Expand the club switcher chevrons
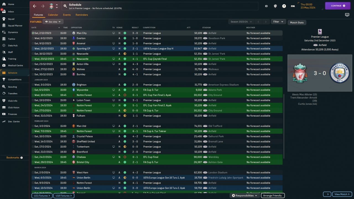The image size is (354, 199). [57, 6]
